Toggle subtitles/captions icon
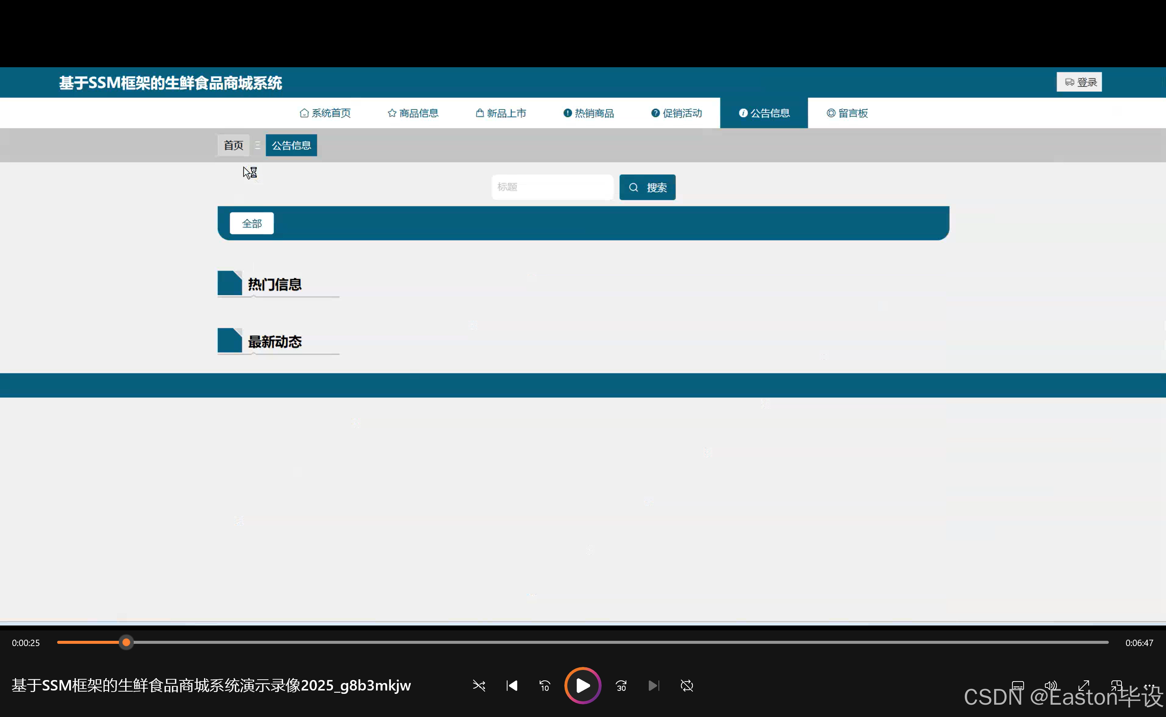 (x=1018, y=686)
